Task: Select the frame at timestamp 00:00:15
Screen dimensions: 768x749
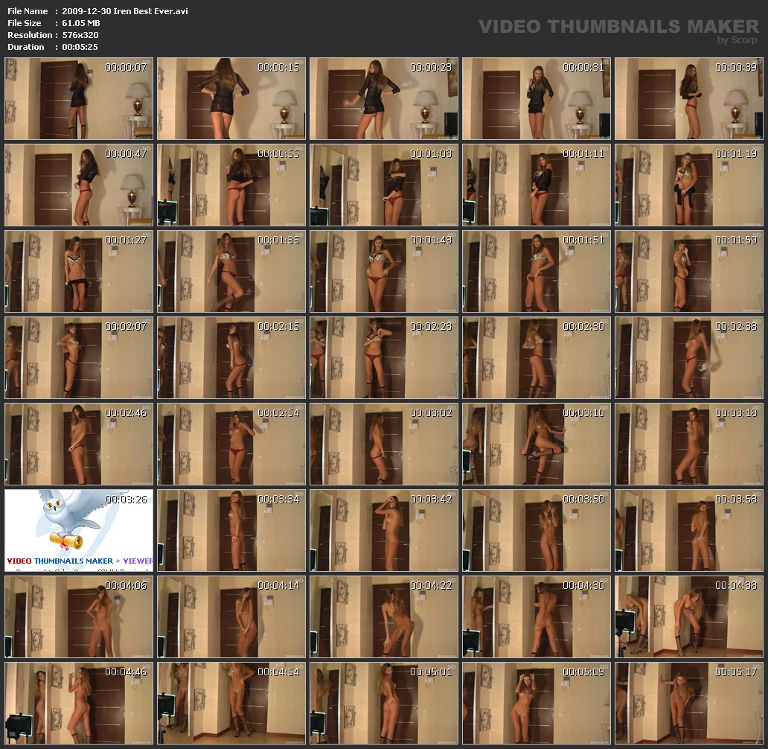Action: (231, 98)
